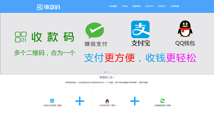214x114 pixels.
Task: Click the 微信支付 caption in banner
Action: pyautogui.click(x=96, y=44)
